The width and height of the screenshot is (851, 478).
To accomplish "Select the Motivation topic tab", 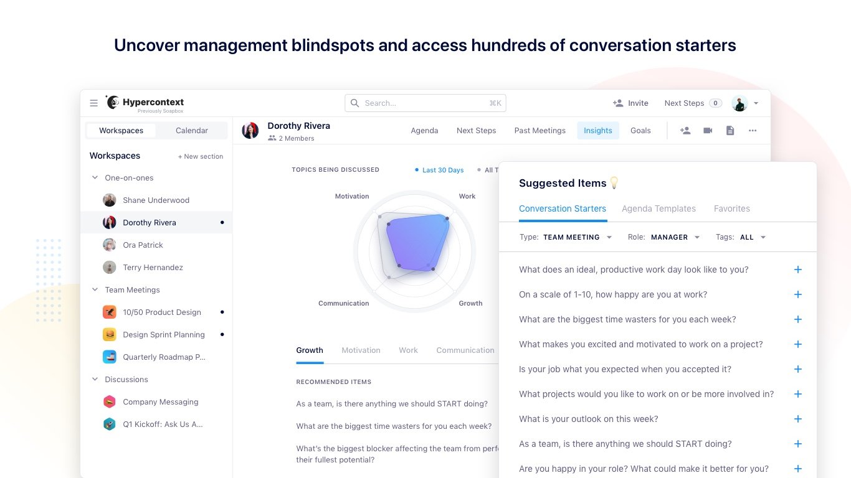I will pyautogui.click(x=361, y=350).
